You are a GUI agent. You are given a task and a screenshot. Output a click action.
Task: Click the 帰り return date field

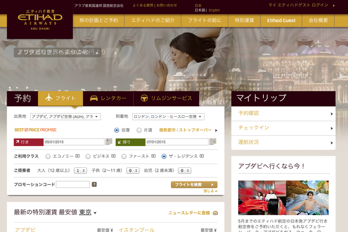(x=177, y=142)
